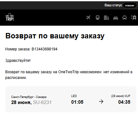
Task: Click the OneTwoTrip logo
Action: tap(9, 17)
